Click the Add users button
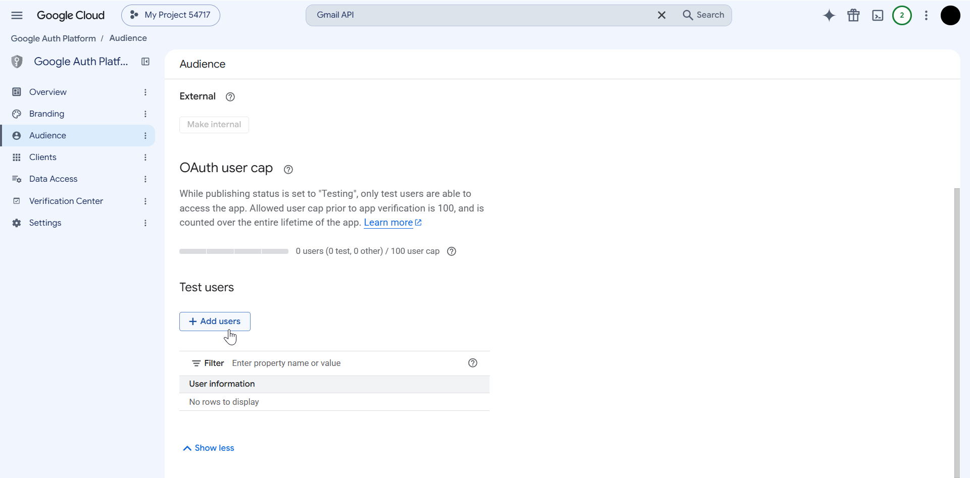Image resolution: width=970 pixels, height=478 pixels. pos(215,322)
